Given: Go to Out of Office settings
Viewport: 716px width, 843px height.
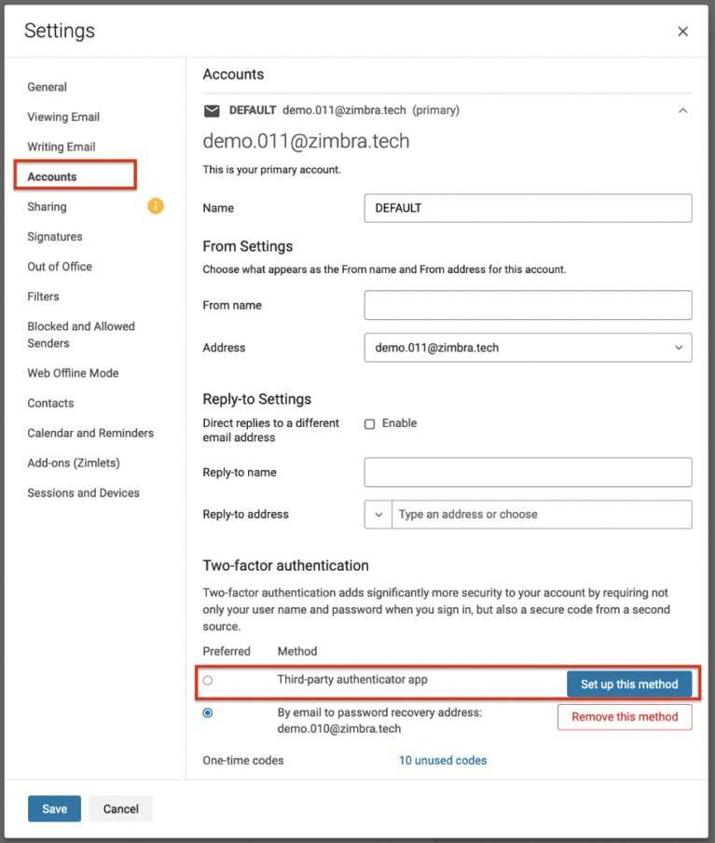Looking at the screenshot, I should [59, 266].
